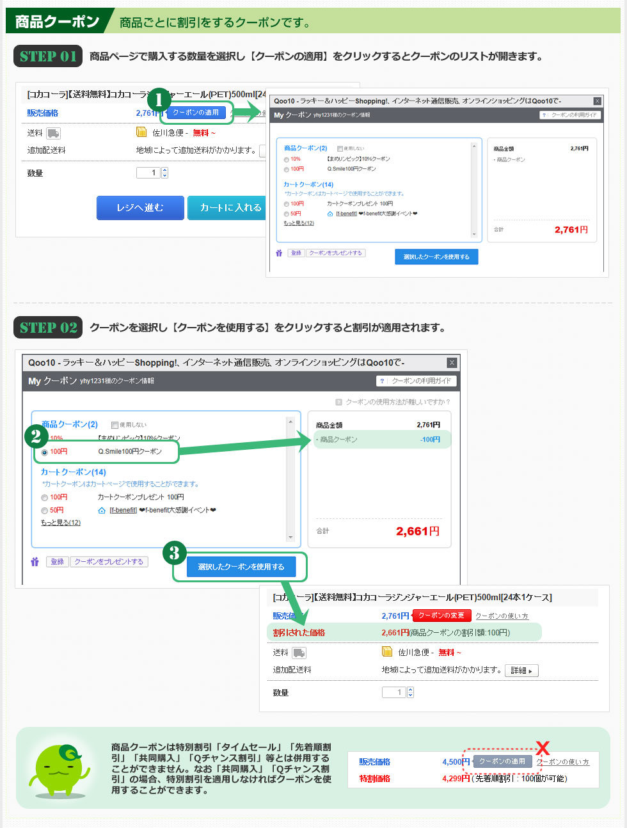The height and width of the screenshot is (828, 627).
Task: Open クーポンの利用ガイド in the STEP 01 popup
Action: pyautogui.click(x=569, y=115)
